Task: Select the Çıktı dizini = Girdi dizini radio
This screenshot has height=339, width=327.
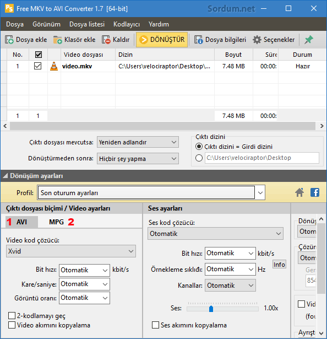Action: [x=199, y=147]
